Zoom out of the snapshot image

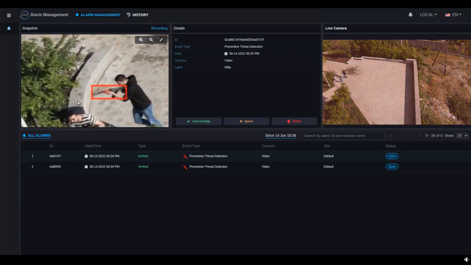tap(151, 40)
